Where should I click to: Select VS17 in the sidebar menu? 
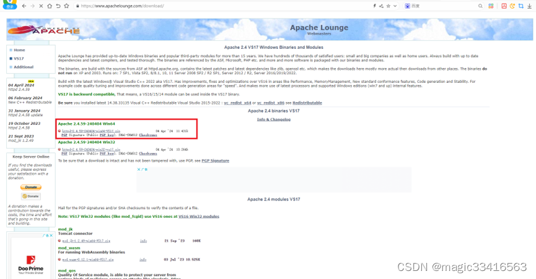(19, 59)
